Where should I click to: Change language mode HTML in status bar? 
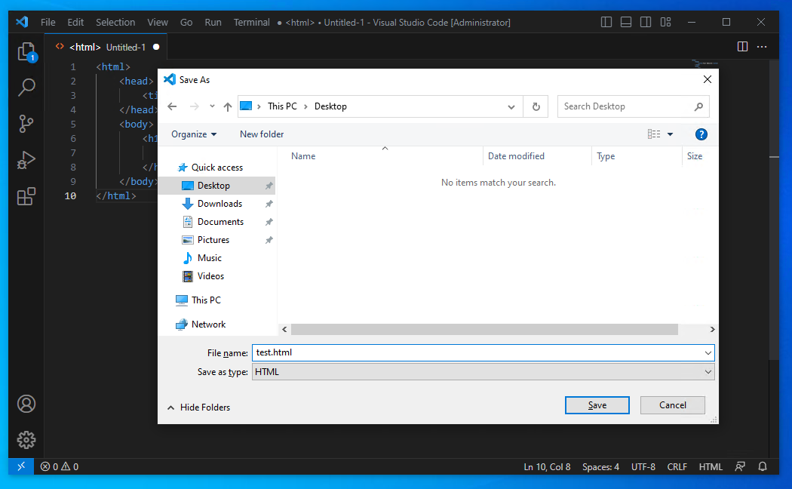tap(711, 467)
